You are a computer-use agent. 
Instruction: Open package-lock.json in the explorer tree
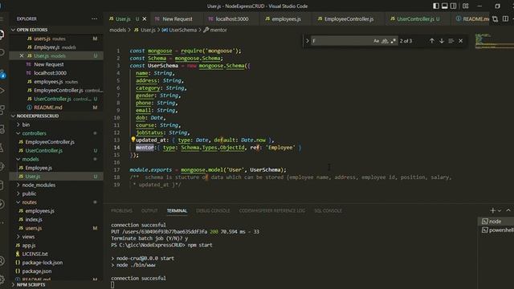[x=43, y=263]
